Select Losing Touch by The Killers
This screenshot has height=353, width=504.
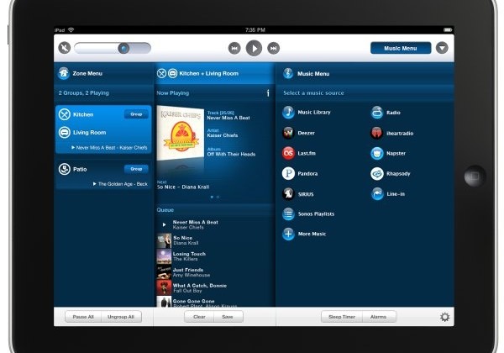[x=215, y=256]
